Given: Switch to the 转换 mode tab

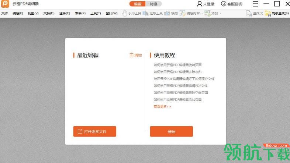Looking at the screenshot, I should (x=153, y=4).
